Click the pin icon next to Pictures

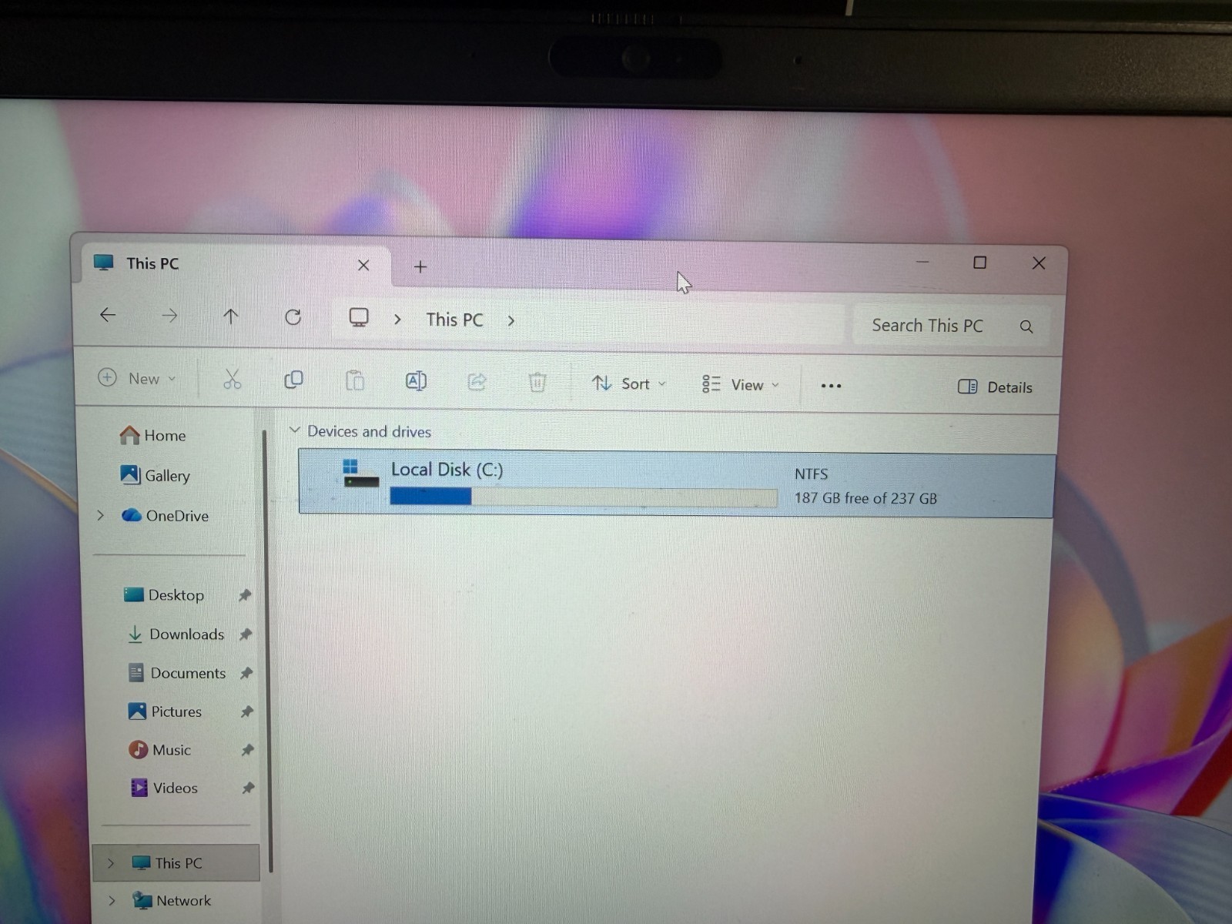point(247,711)
